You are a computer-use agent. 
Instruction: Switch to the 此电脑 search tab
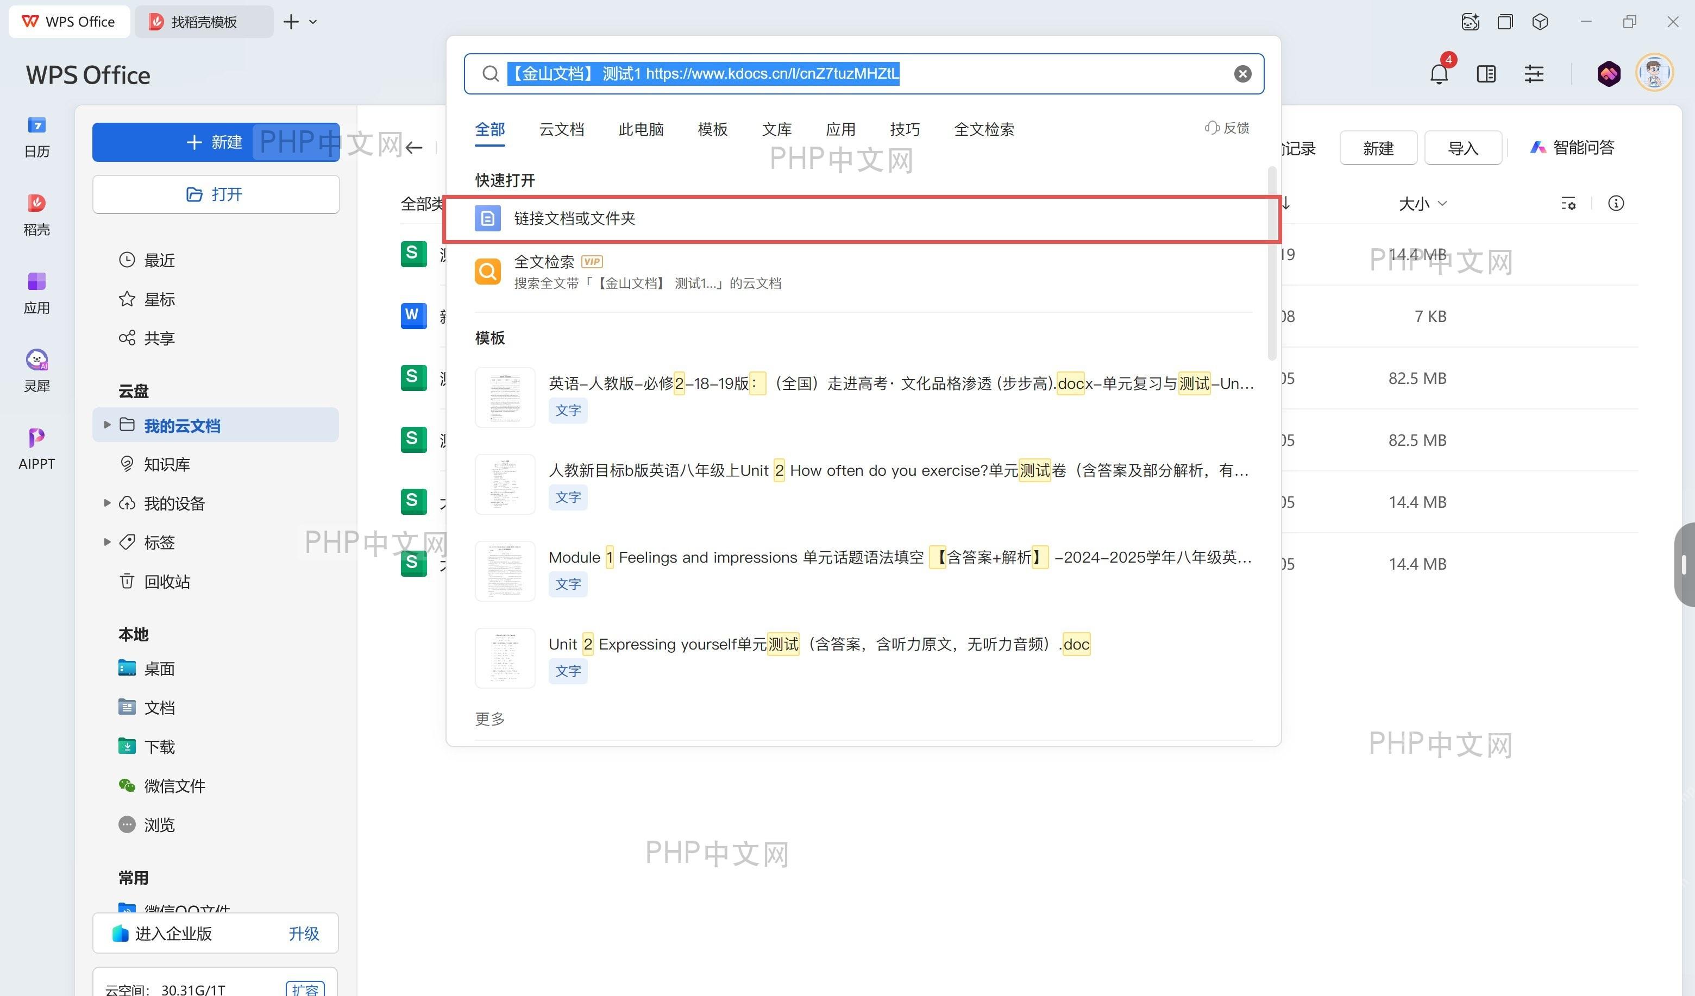pyautogui.click(x=641, y=129)
